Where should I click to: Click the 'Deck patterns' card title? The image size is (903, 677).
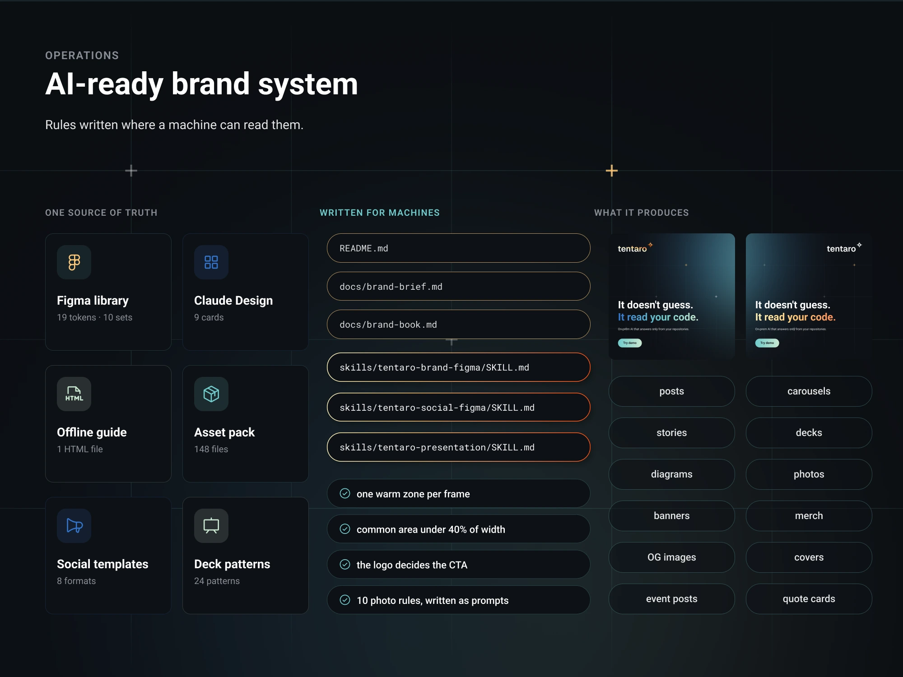pyautogui.click(x=232, y=564)
